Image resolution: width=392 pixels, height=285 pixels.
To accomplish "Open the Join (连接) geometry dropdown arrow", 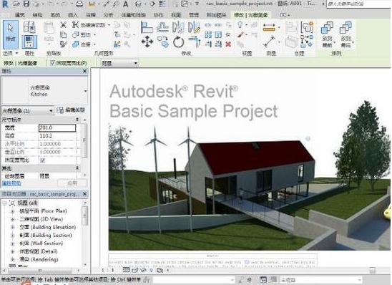I will (x=94, y=44).
